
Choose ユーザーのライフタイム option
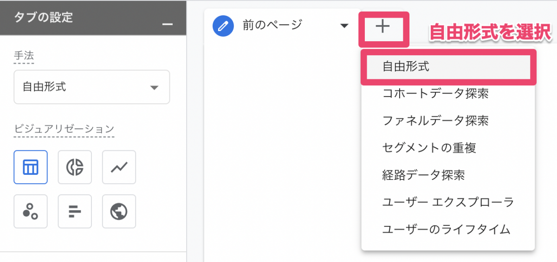click(x=446, y=229)
